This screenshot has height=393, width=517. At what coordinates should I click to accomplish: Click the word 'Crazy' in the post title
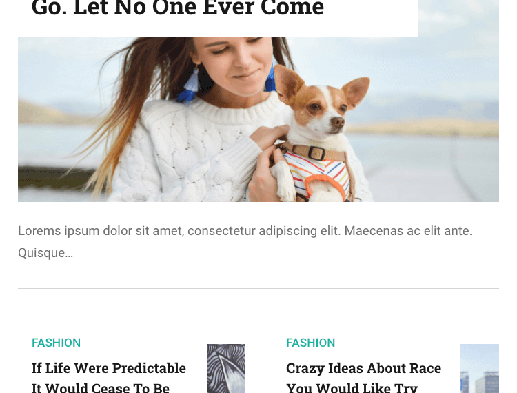pyautogui.click(x=305, y=369)
